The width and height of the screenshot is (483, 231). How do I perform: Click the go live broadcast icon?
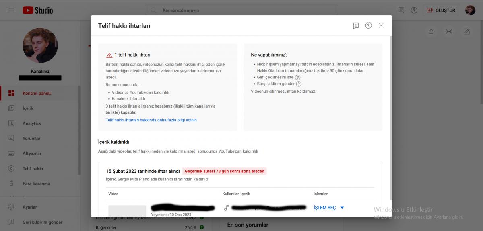[449, 31]
